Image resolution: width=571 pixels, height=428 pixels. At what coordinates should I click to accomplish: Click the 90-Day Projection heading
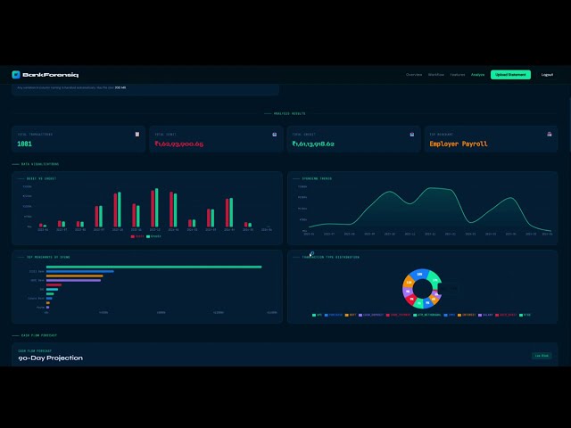coord(50,358)
